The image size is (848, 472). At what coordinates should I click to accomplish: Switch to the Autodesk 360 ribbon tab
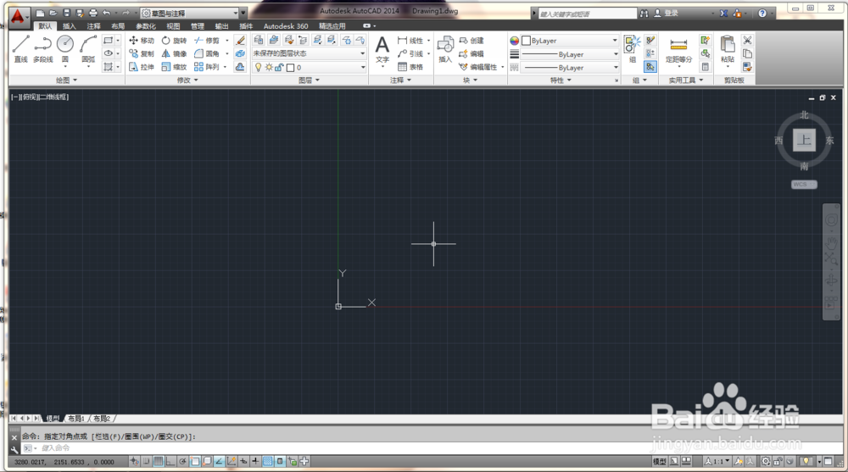(286, 26)
